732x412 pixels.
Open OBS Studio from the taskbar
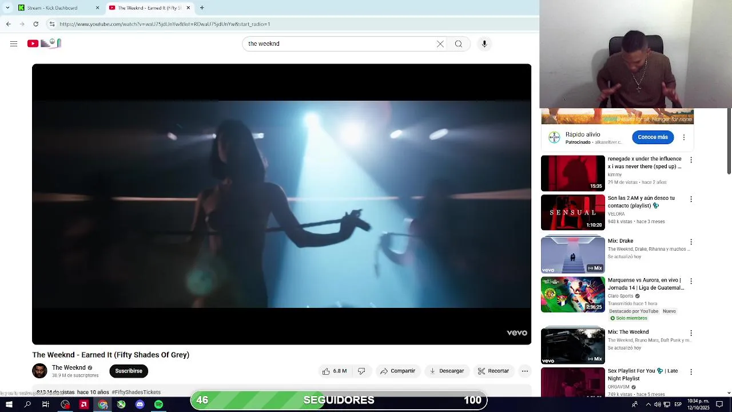coord(65,405)
